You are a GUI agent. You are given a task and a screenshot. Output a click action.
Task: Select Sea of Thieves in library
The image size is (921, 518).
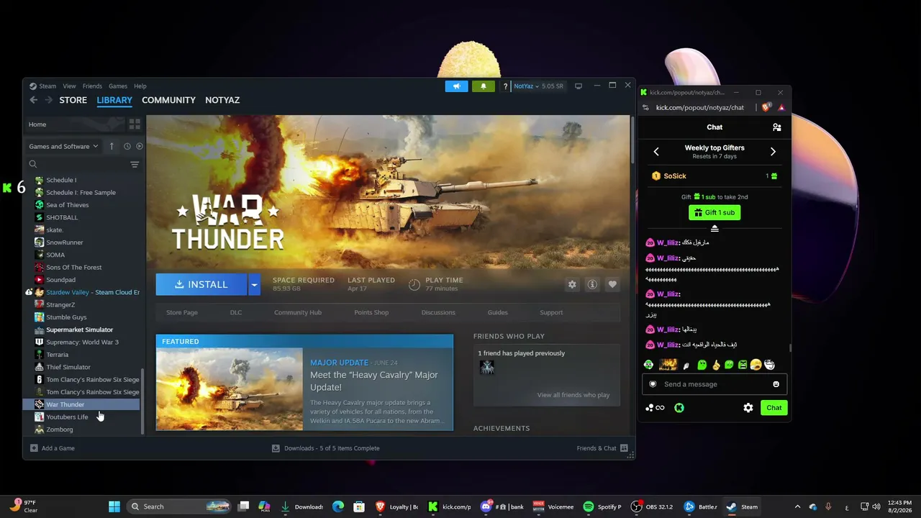click(x=83, y=205)
